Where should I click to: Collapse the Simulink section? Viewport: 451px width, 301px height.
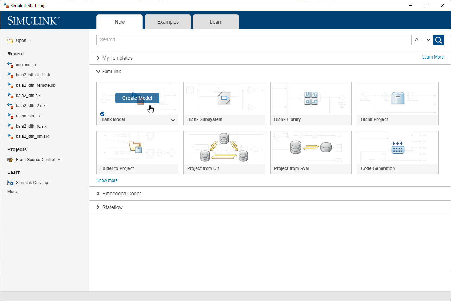[x=98, y=72]
